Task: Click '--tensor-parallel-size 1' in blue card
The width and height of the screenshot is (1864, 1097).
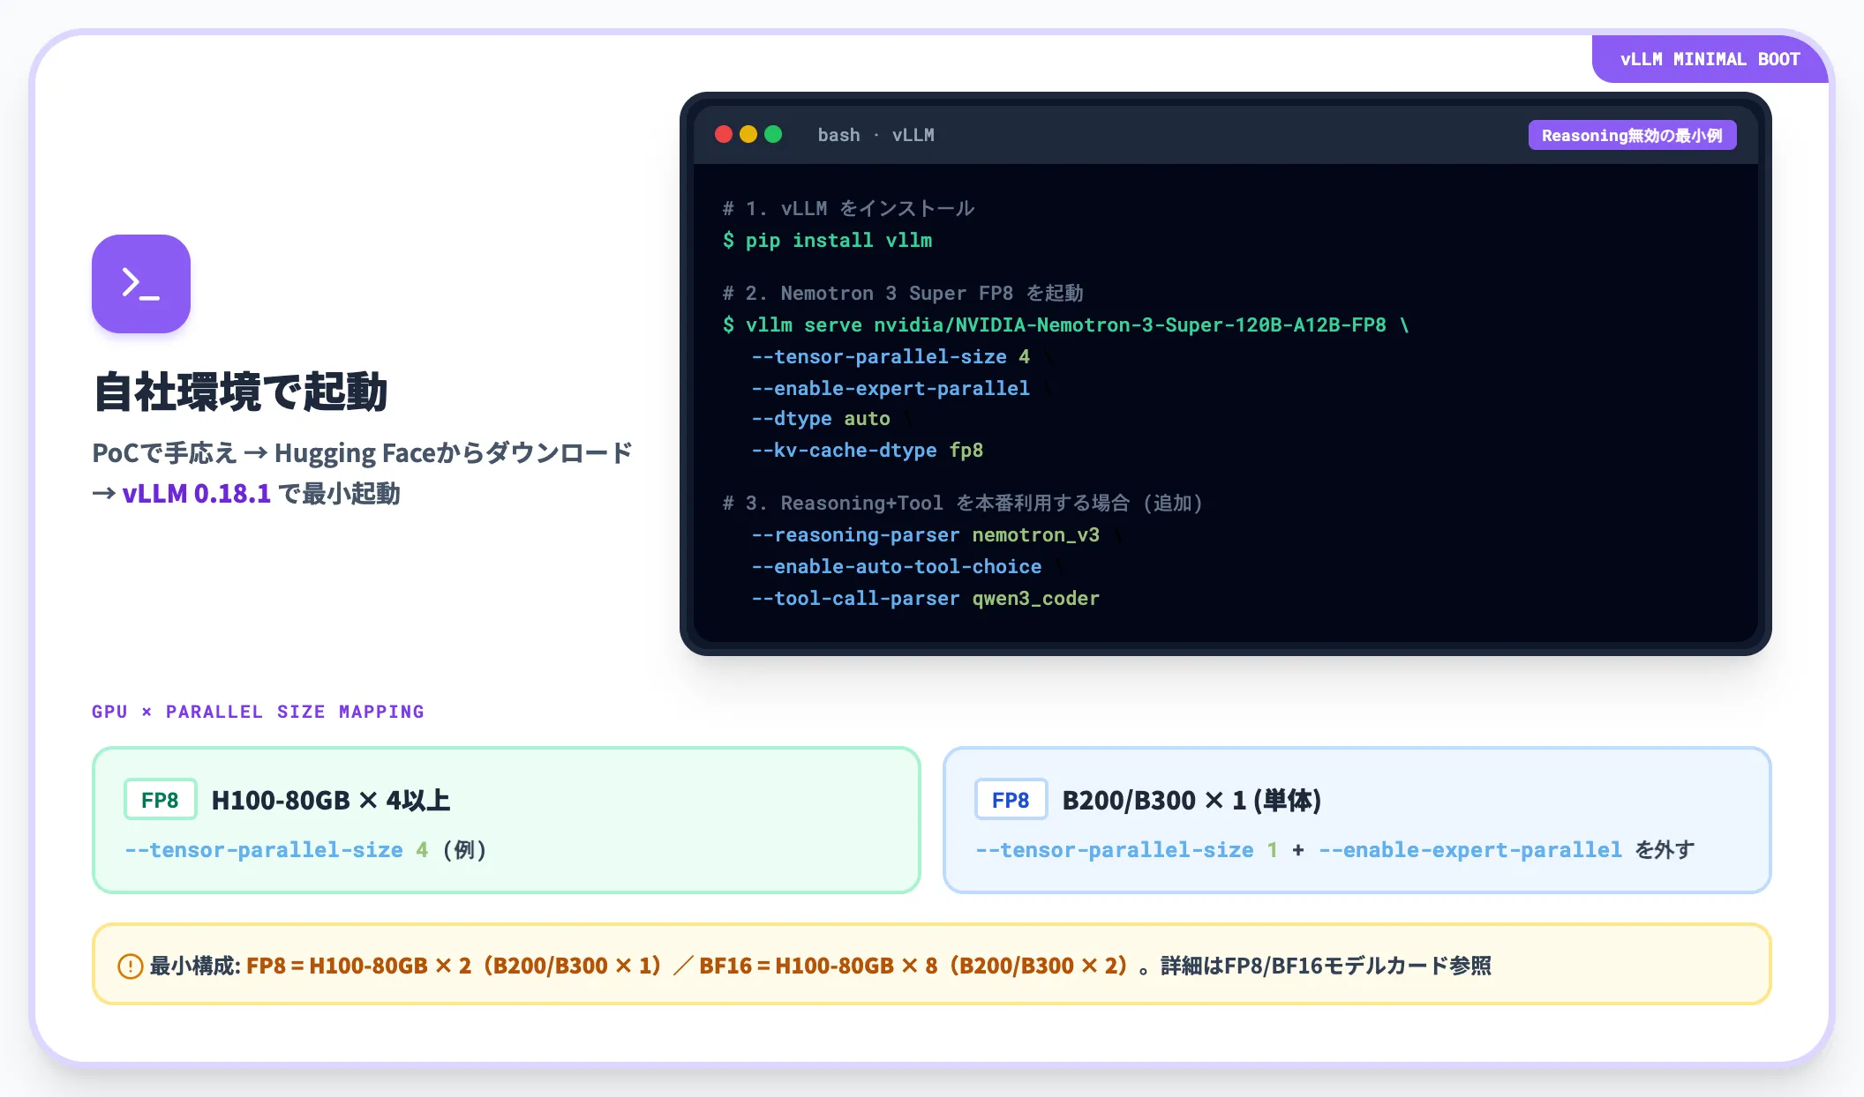Action: coord(1127,849)
